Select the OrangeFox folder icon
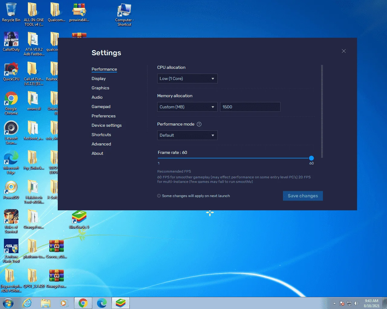 [x=34, y=219]
